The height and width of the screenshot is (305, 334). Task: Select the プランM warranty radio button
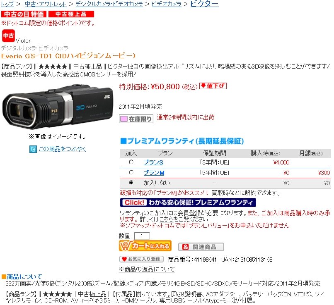131,172
